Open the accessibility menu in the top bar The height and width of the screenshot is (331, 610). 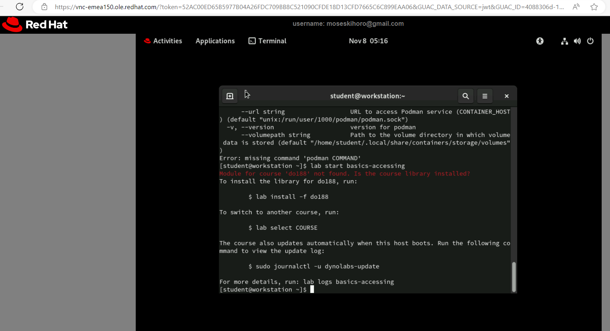pyautogui.click(x=539, y=41)
